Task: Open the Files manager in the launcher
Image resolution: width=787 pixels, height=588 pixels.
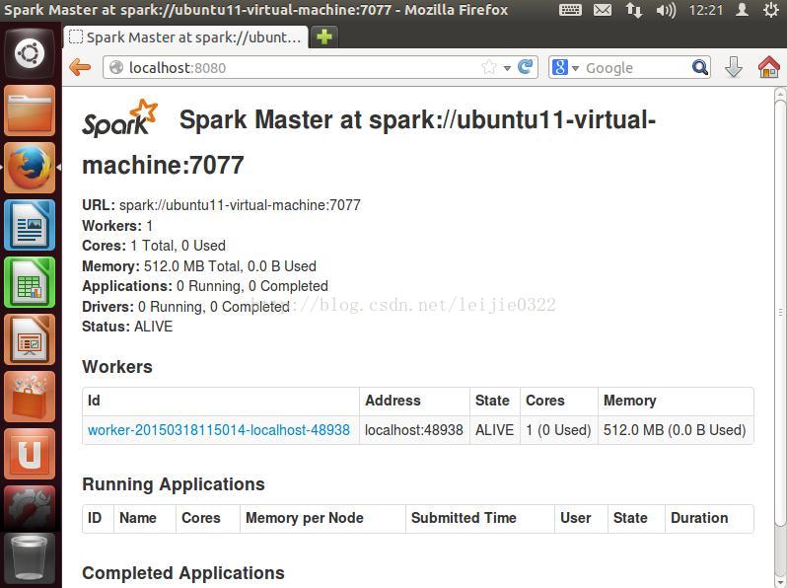Action: (30, 110)
